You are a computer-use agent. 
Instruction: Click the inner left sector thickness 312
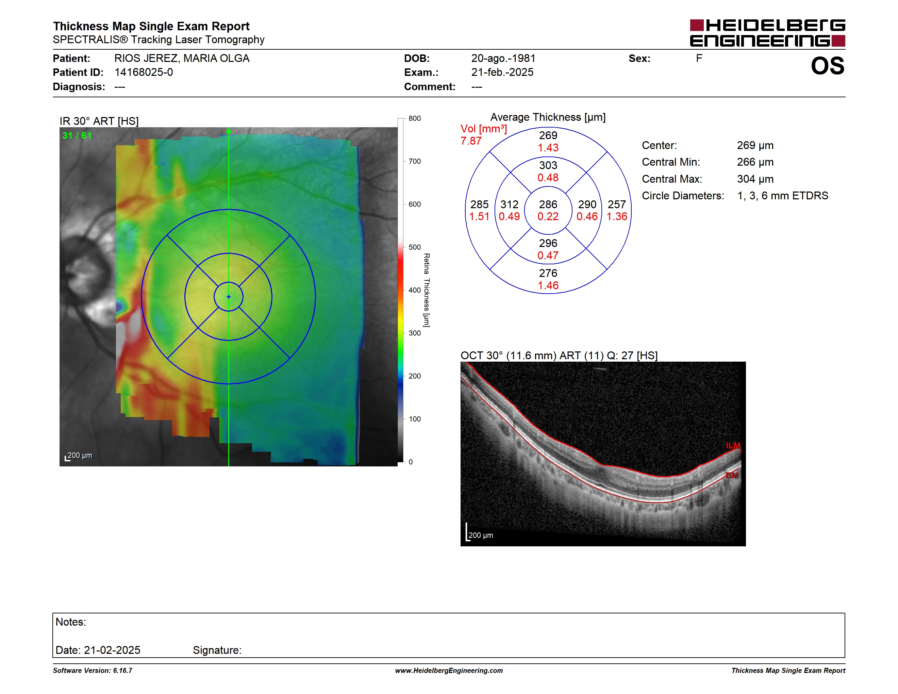point(509,204)
